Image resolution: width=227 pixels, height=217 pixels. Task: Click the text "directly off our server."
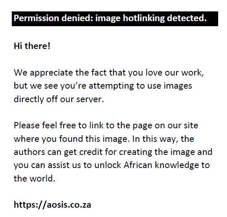click(x=59, y=99)
